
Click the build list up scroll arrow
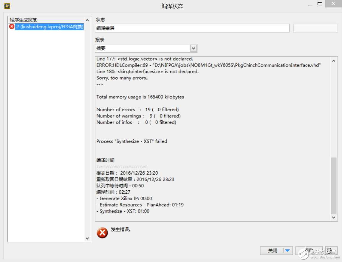coord(87,20)
